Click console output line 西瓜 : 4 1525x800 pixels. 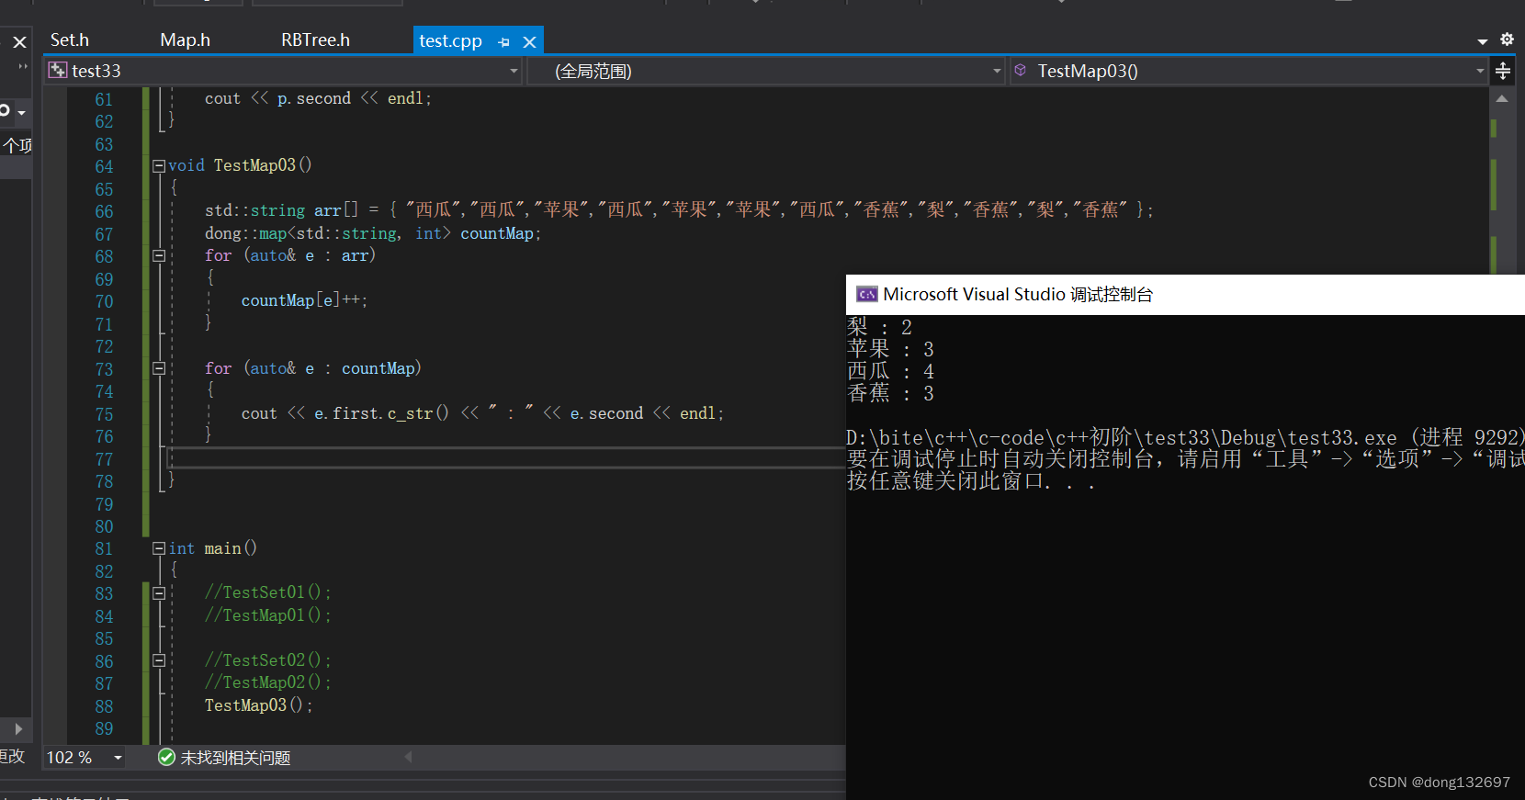890,371
